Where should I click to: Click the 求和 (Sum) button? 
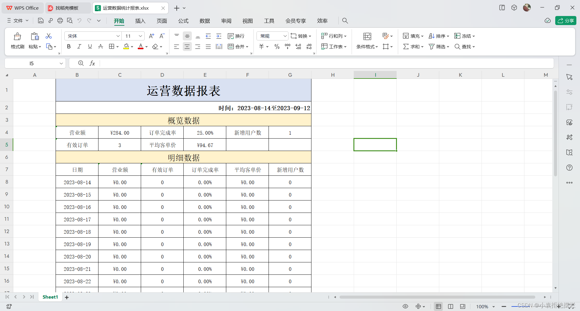click(x=413, y=46)
